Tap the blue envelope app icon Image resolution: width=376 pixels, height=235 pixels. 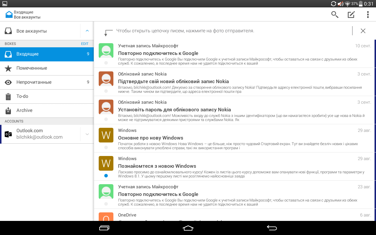click(x=9, y=14)
